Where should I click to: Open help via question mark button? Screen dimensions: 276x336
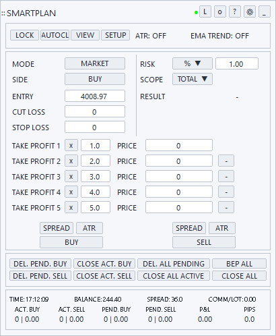coord(235,11)
